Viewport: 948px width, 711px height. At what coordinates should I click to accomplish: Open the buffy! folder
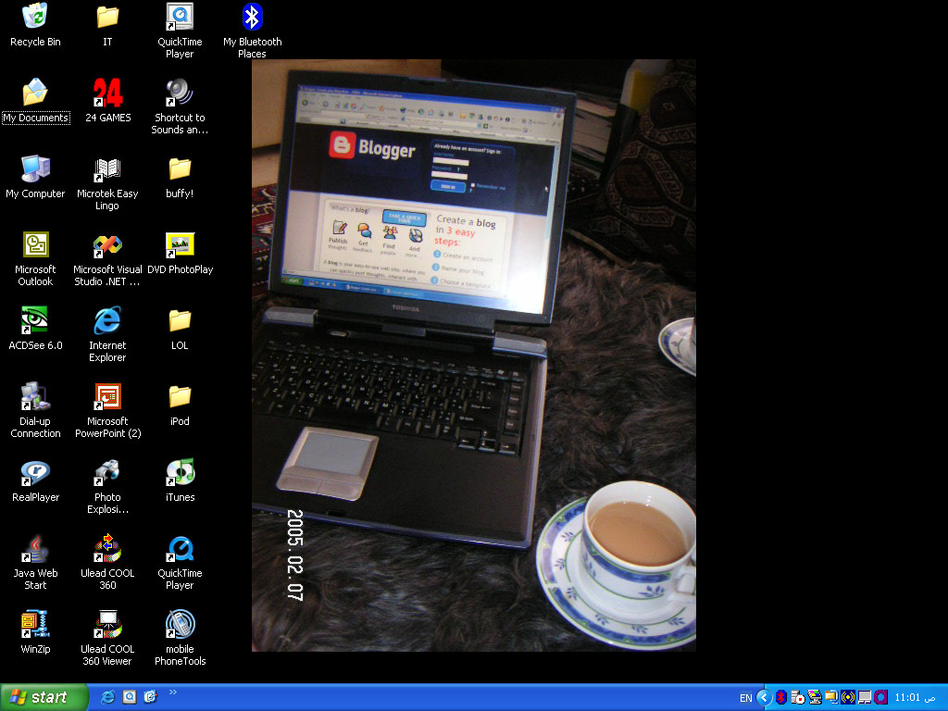pyautogui.click(x=180, y=177)
